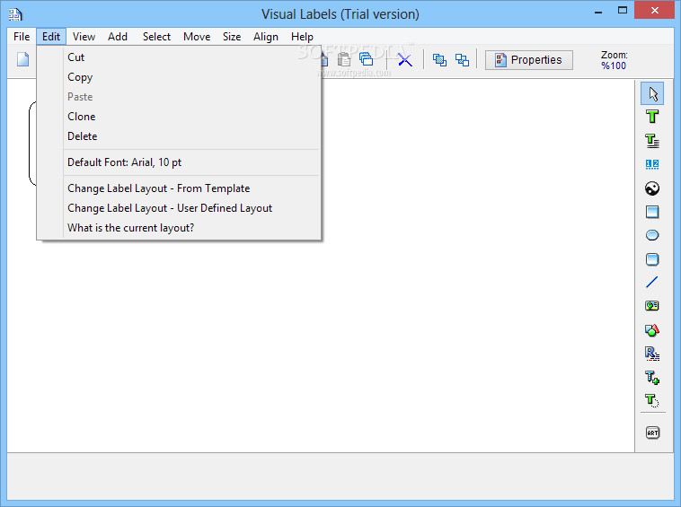The height and width of the screenshot is (507, 681).
Task: Select the green Text tool
Action: pos(652,117)
